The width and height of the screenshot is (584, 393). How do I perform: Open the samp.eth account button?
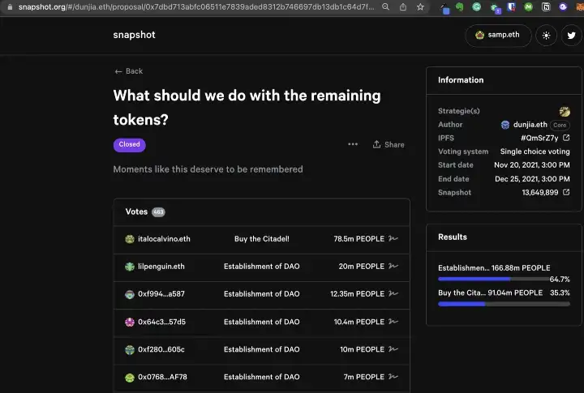498,36
